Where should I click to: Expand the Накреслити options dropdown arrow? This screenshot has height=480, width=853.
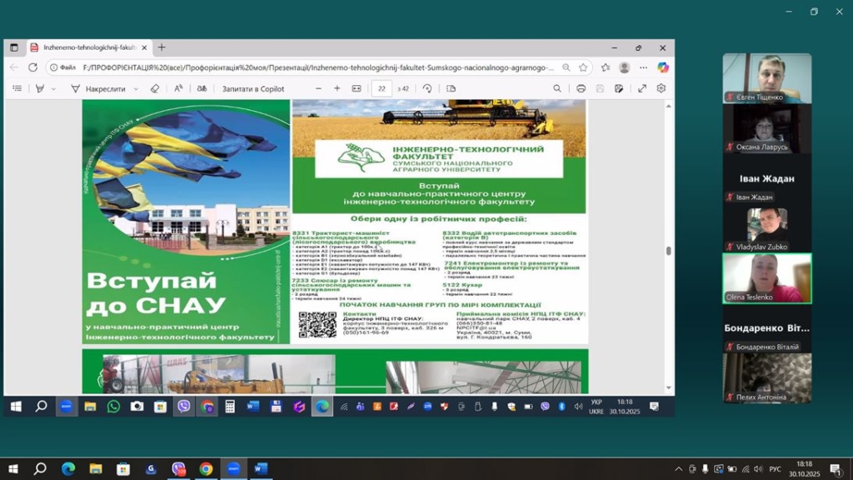click(137, 88)
